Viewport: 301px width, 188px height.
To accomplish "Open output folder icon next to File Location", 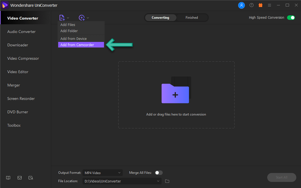I will pyautogui.click(x=167, y=181).
